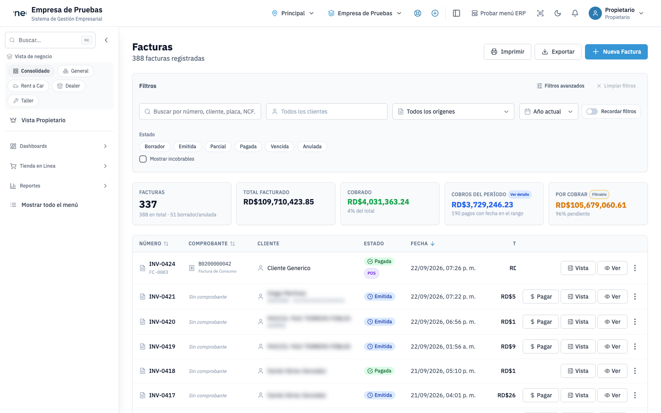
Task: Filter by Pagada status chip
Action: coord(248,147)
